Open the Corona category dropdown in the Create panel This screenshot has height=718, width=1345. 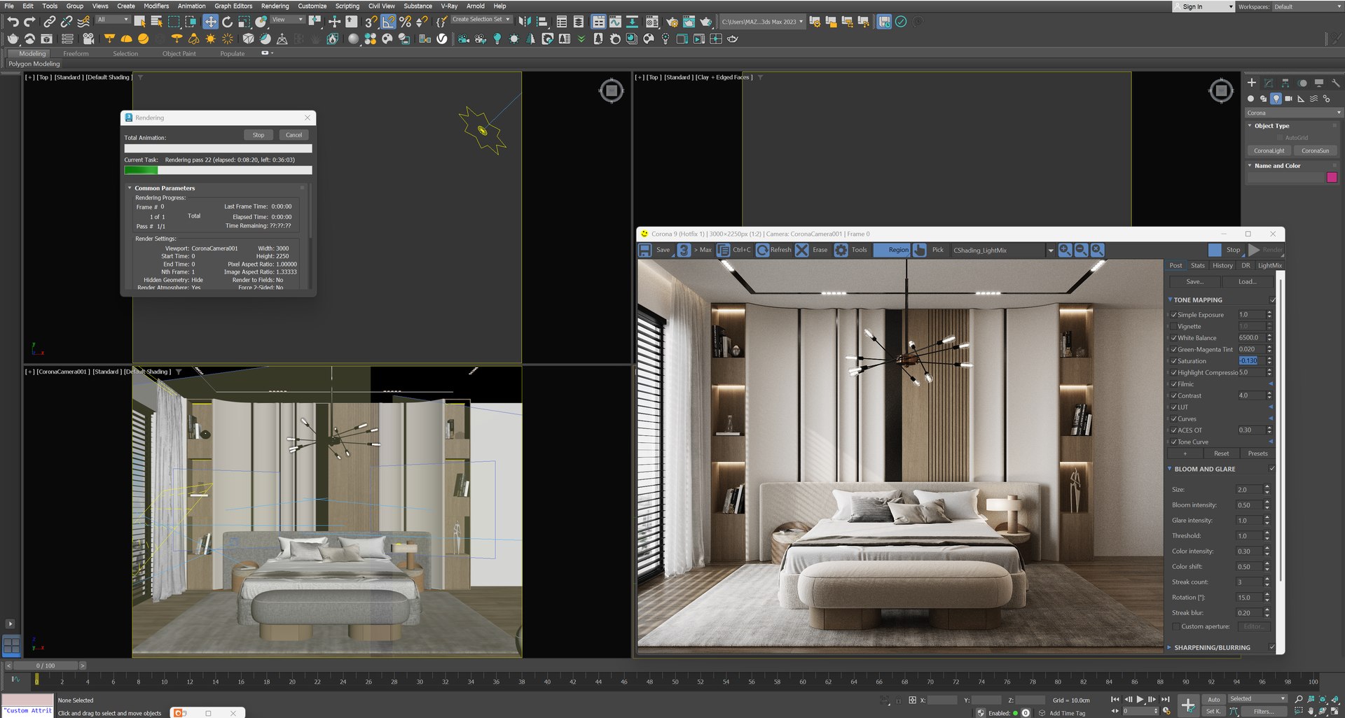(1293, 113)
